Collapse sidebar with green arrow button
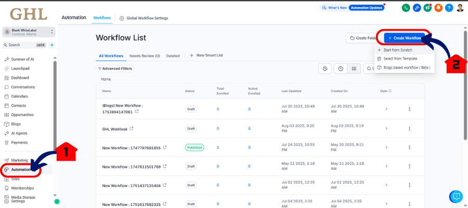 pos(57,201)
